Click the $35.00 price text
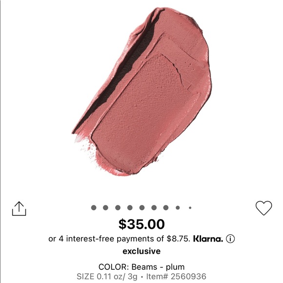 coord(141,224)
